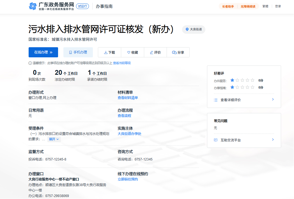Click the download icon labeled 下载

pyautogui.click(x=106, y=52)
